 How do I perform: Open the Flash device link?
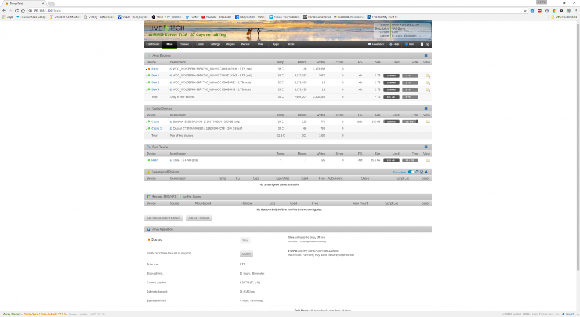[x=155, y=161]
